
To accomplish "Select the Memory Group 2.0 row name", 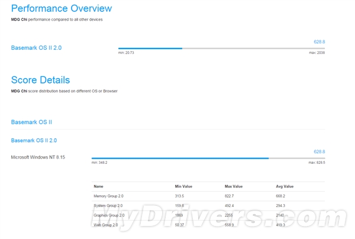I will [x=108, y=196].
